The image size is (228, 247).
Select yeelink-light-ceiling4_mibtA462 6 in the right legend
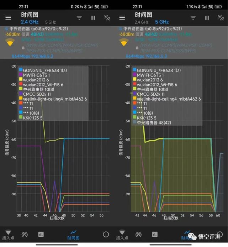[x=169, y=99]
